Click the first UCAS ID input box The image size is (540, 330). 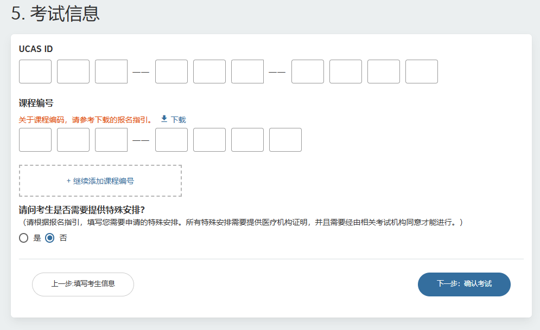(35, 71)
